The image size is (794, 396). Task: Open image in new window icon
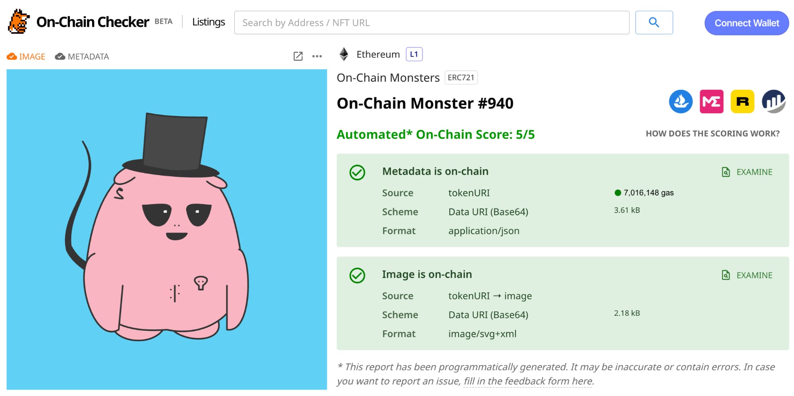[x=298, y=56]
